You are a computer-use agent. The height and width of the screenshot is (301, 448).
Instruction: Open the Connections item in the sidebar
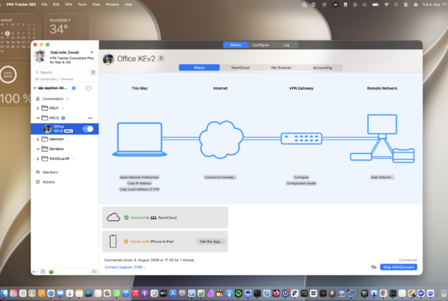(x=52, y=99)
